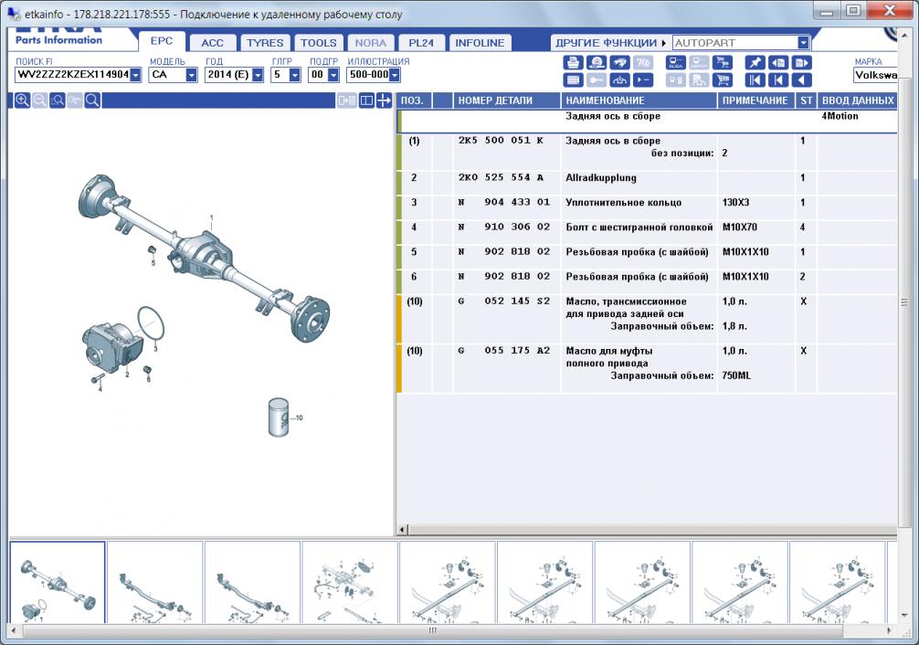The height and width of the screenshot is (645, 919).
Task: Select part G 052 145 S2 oil
Action: pyautogui.click(x=504, y=301)
